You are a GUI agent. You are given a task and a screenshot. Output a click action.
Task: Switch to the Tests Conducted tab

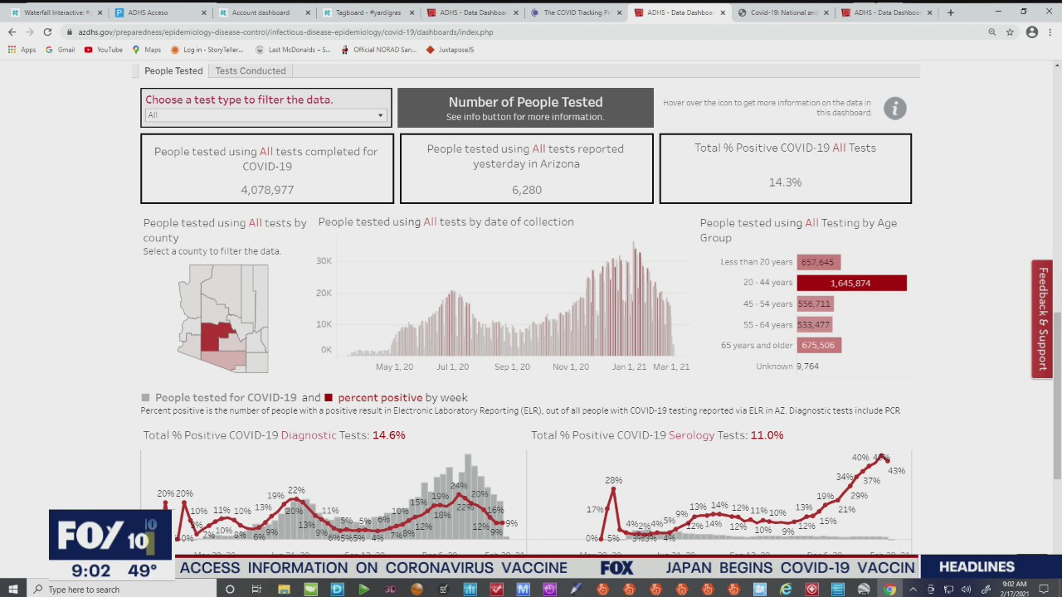(251, 70)
